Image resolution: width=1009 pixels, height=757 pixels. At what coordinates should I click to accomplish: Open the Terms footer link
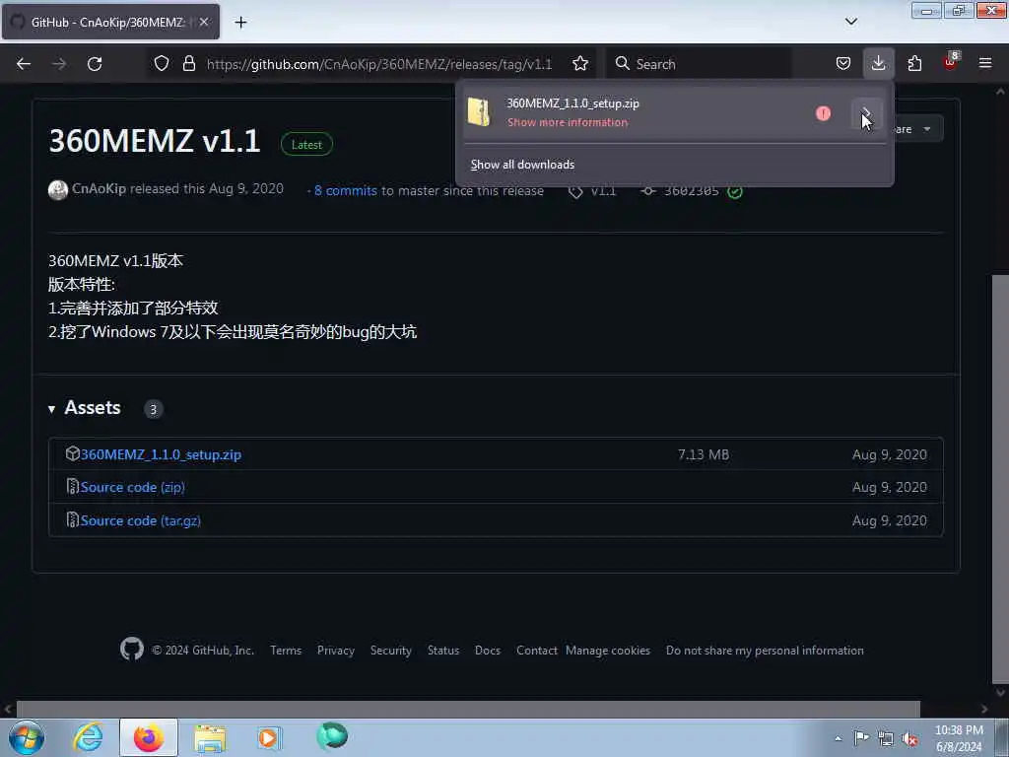point(286,651)
